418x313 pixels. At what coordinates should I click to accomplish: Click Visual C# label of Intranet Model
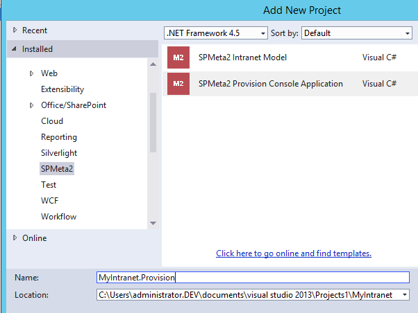tap(379, 57)
